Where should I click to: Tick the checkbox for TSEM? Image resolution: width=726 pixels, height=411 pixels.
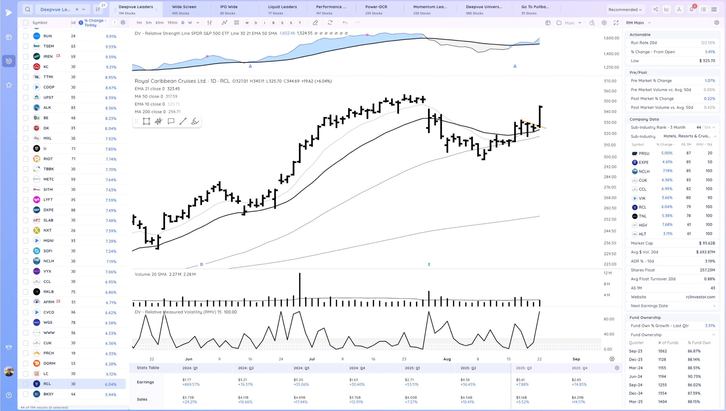point(26,46)
